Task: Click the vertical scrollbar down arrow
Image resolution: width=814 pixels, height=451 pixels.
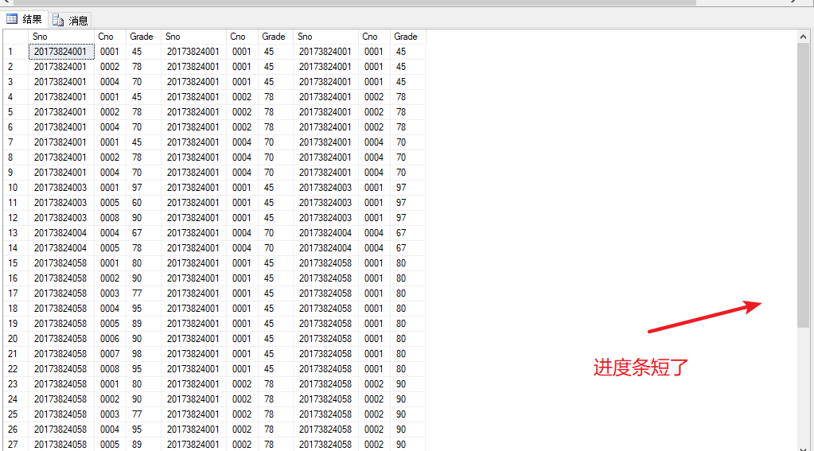Action: point(803,449)
